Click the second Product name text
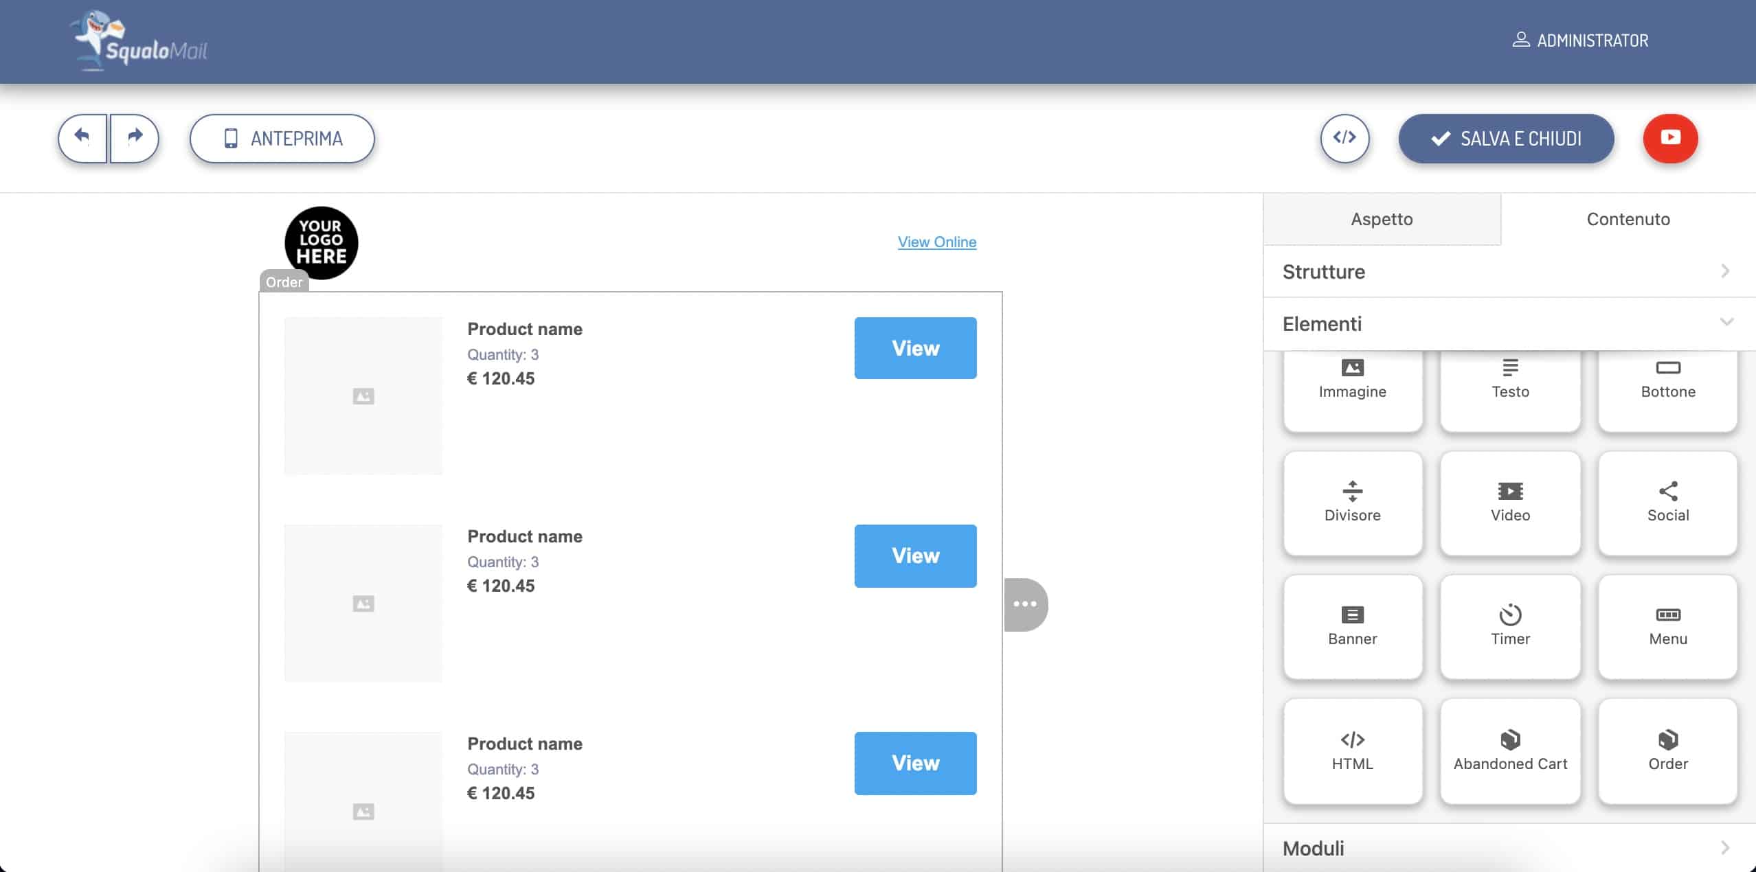Screen dimensions: 1756x872 tap(524, 536)
